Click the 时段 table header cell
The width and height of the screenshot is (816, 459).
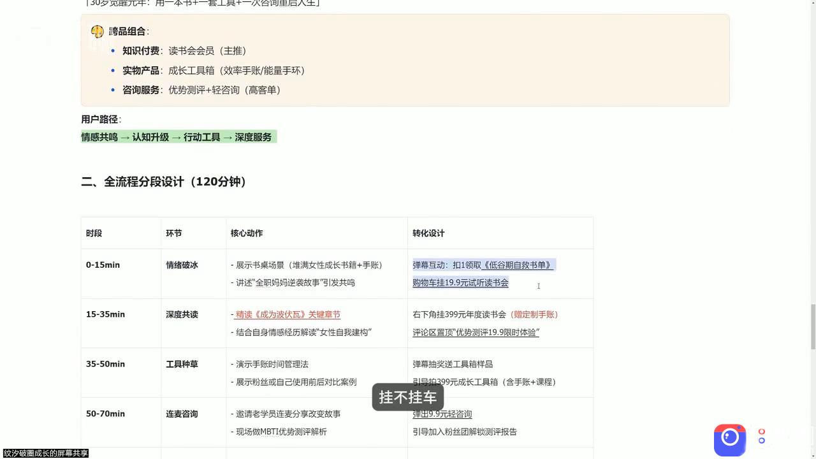121,233
